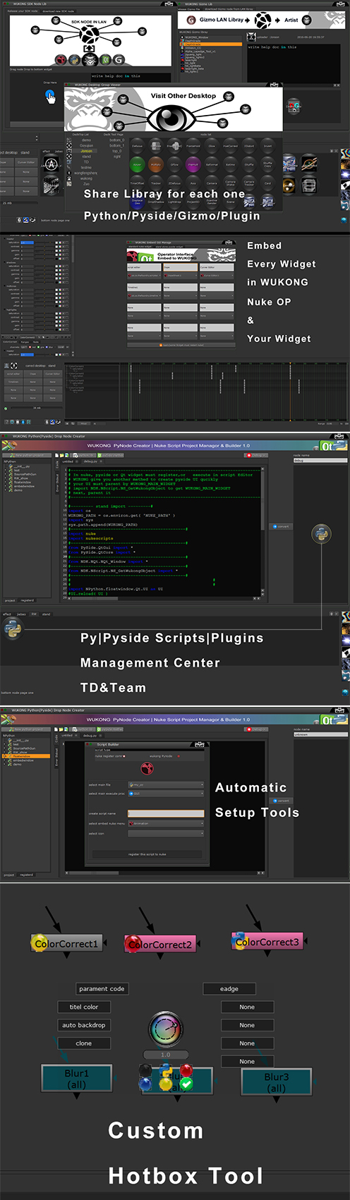The height and width of the screenshot is (1200, 350).
Task: Open 'select embed nuke menu' dropdown
Action: 167,823
